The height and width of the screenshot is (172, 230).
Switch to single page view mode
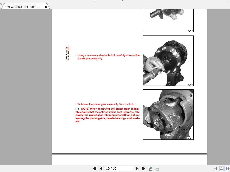[215, 169]
